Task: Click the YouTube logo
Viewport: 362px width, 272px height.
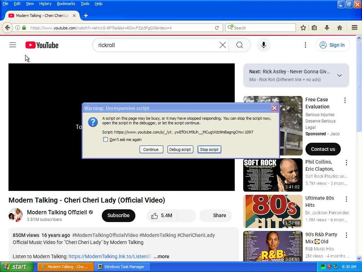Action: click(42, 45)
